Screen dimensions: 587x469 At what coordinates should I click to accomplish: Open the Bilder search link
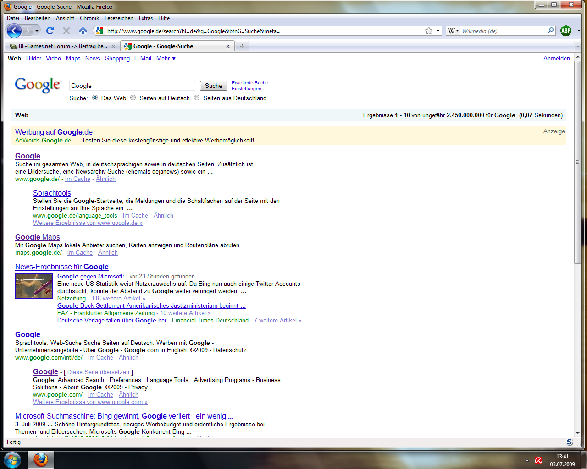click(33, 59)
